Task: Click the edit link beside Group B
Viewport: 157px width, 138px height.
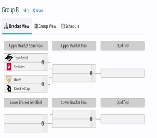Action: [x=25, y=11]
